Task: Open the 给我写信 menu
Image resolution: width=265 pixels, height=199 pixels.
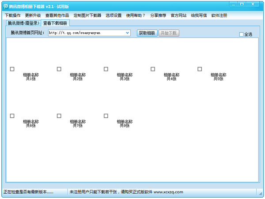Action: (x=199, y=15)
